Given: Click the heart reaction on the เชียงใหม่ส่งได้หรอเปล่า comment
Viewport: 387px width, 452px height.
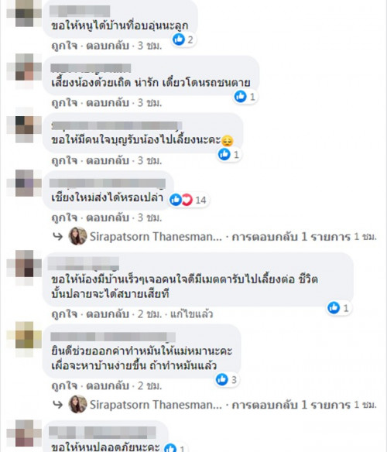Looking at the screenshot, I should (x=187, y=200).
